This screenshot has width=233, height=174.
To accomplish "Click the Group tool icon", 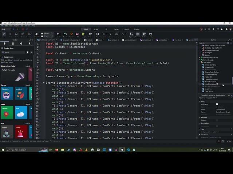I will click(111, 35).
